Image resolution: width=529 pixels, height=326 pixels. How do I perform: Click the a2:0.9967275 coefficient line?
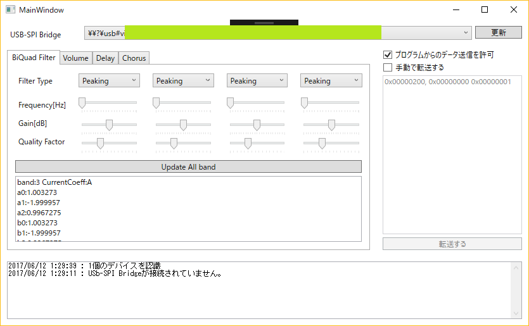pos(39,213)
